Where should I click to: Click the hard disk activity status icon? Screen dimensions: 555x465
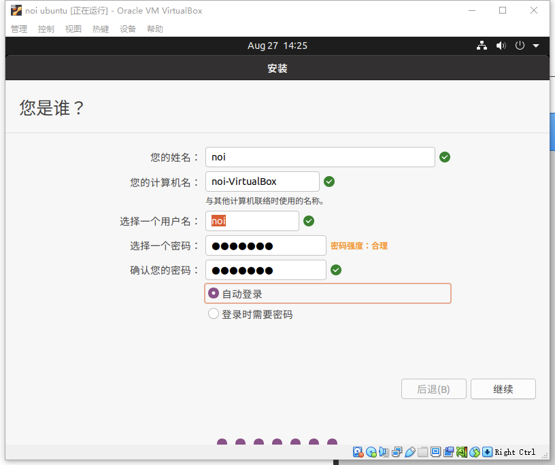[358, 452]
